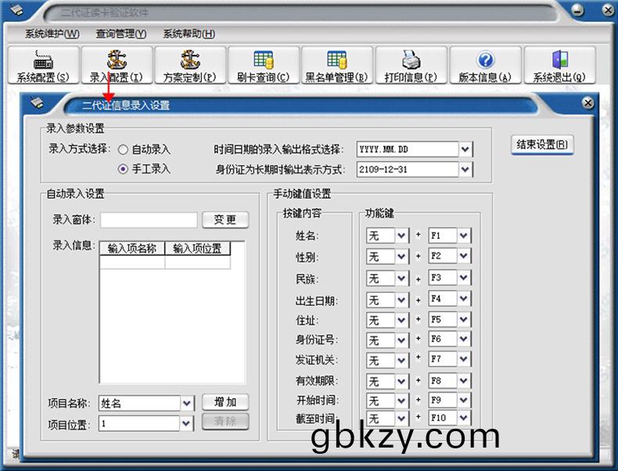The width and height of the screenshot is (618, 471).
Task: Open 方案定制(P) toolbar button
Action: (190, 65)
